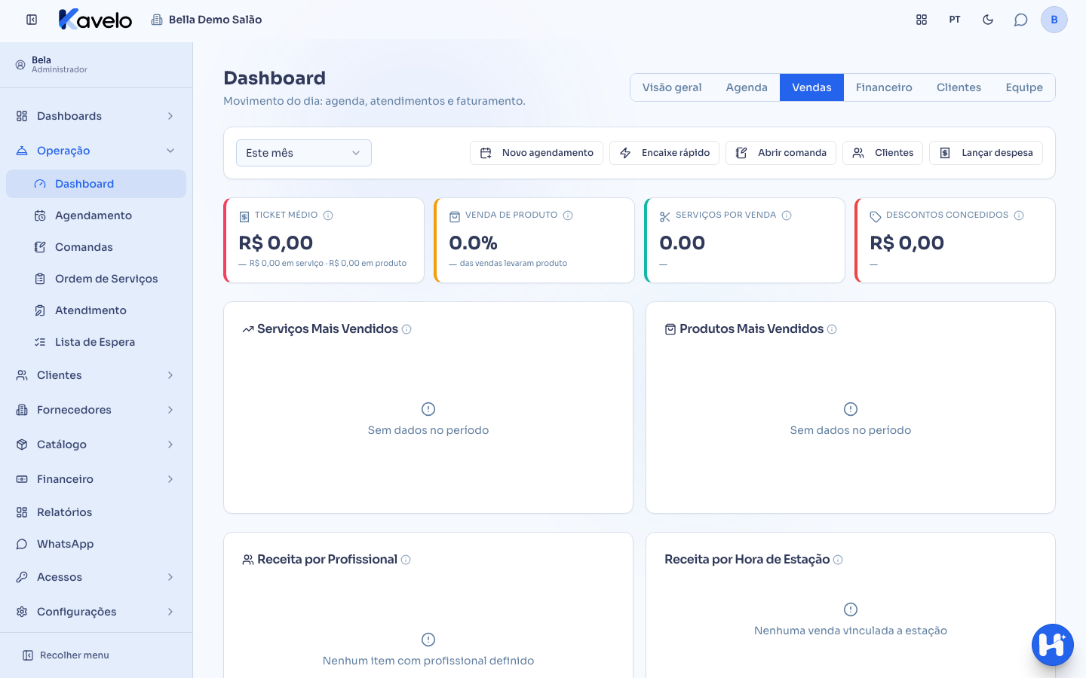Toggle dark mode moon icon
The width and height of the screenshot is (1086, 678).
click(988, 20)
